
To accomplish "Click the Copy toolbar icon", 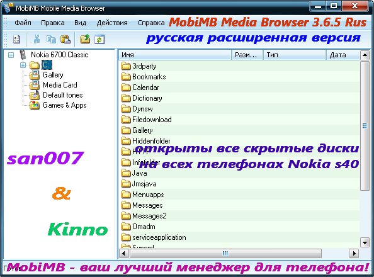I will (51, 39).
